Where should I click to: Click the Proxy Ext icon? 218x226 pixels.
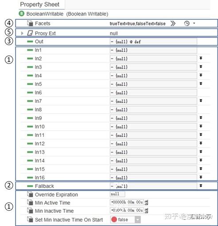30,33
